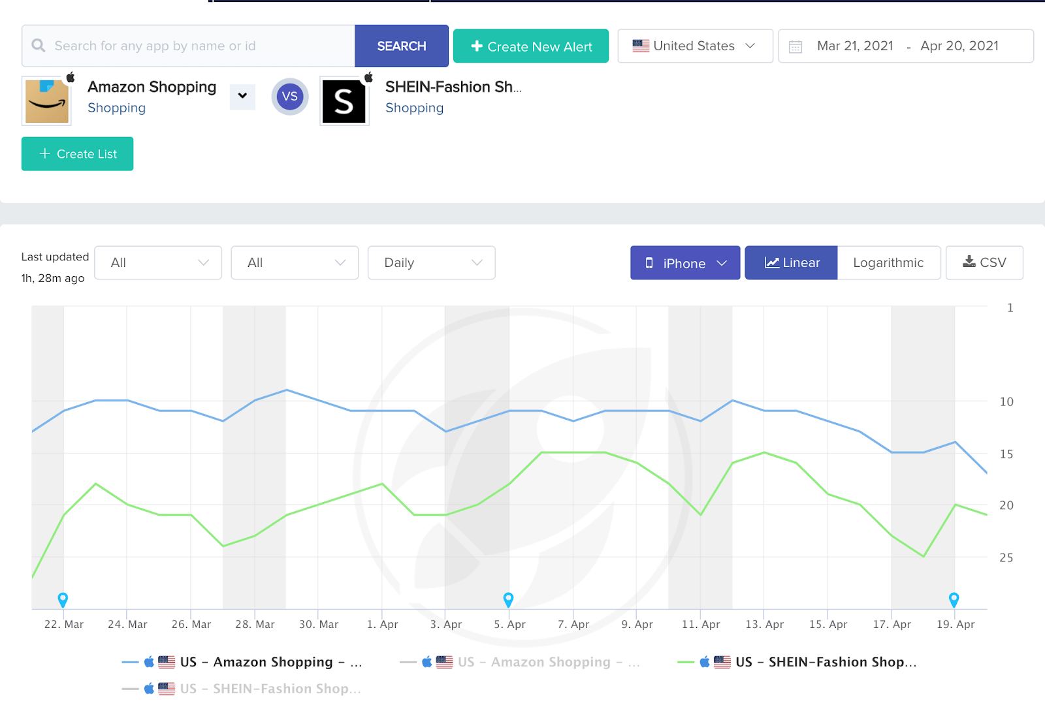Focus the app search input field
1045x722 pixels.
188,46
